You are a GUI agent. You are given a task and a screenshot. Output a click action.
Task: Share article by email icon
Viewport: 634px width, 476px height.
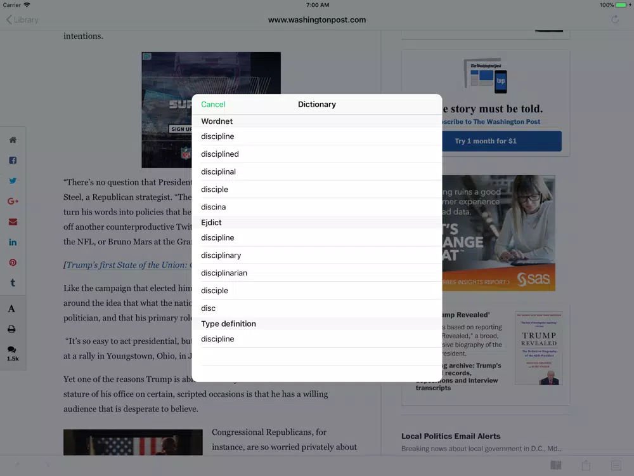coord(13,221)
